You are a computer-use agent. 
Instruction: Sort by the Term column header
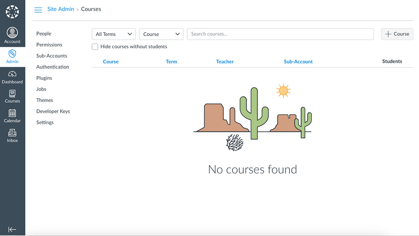coord(171,61)
